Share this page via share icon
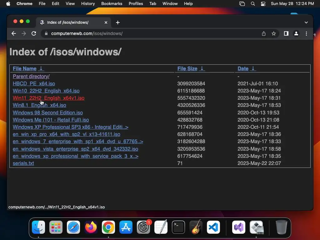 [264, 33]
